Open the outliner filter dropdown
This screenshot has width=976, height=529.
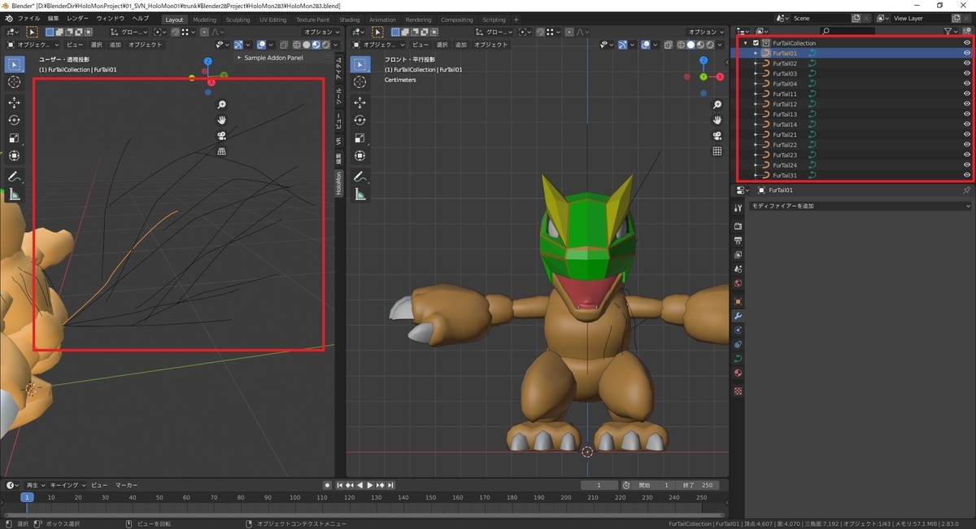[952, 31]
